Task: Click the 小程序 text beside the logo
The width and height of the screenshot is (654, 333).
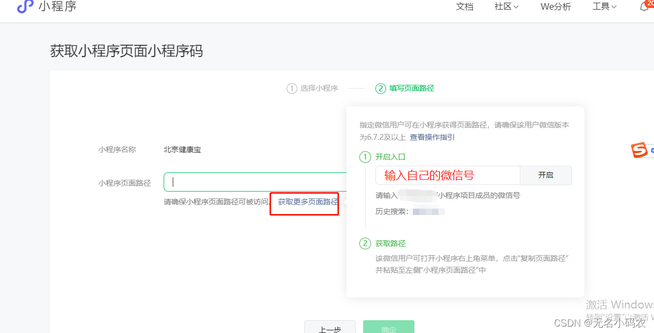Action: (x=57, y=6)
